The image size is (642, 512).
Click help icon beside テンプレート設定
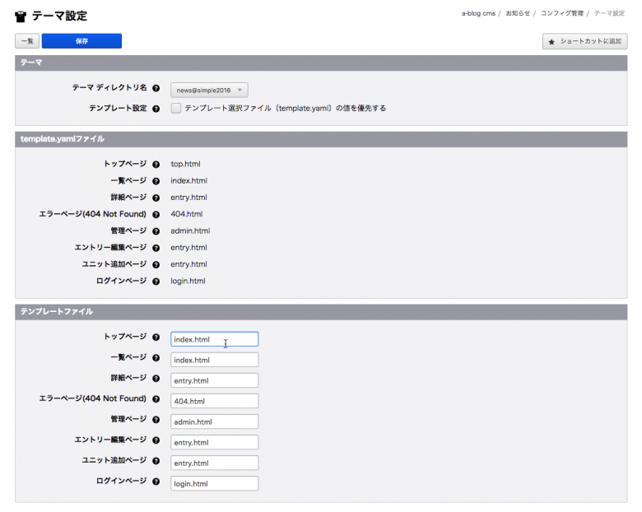(156, 108)
